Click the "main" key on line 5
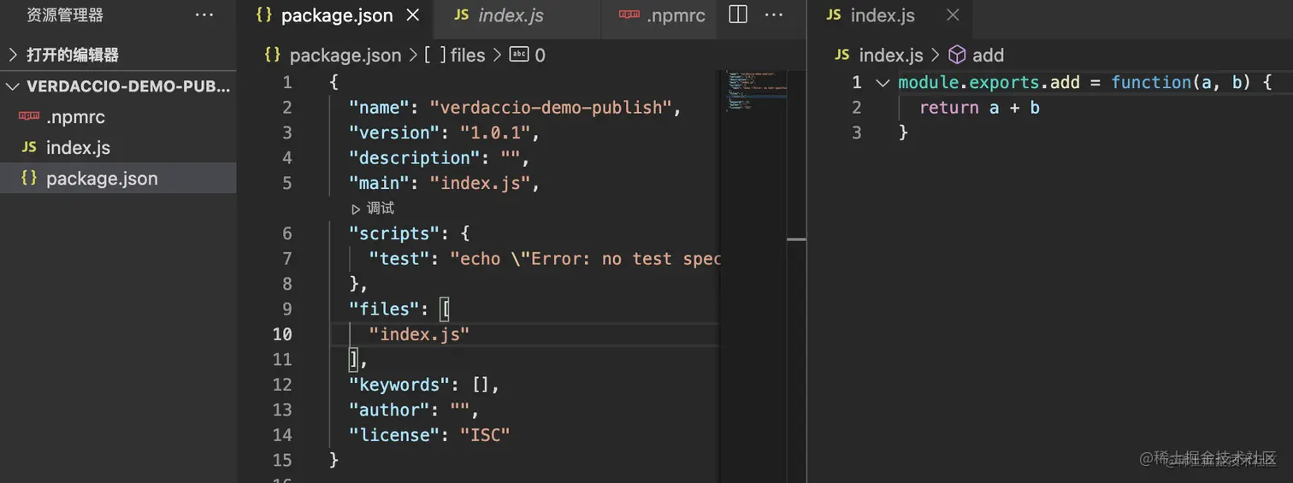The width and height of the screenshot is (1293, 483). [379, 183]
